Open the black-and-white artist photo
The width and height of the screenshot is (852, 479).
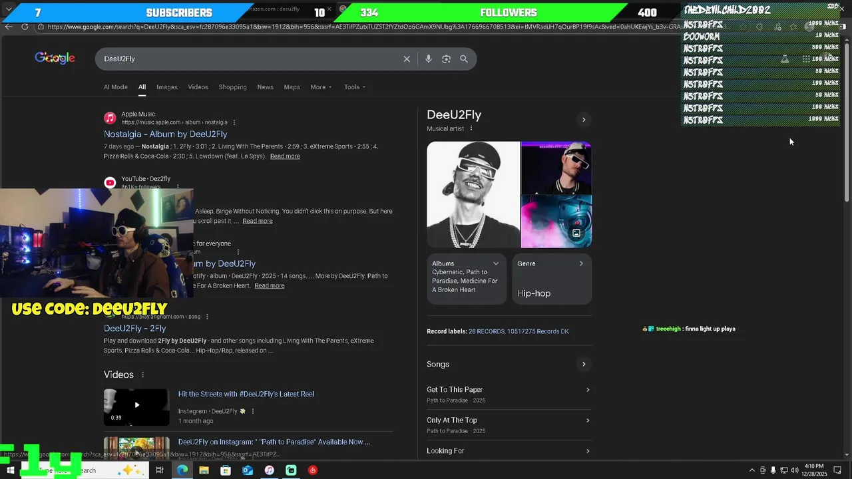tap(473, 194)
